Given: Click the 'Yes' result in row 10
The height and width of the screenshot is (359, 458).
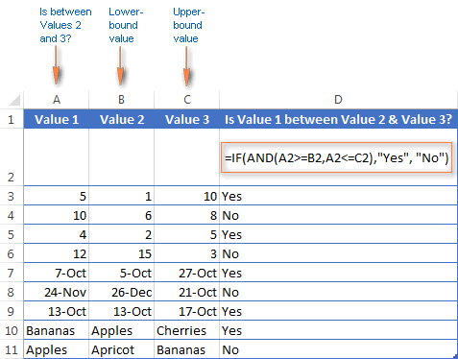Looking at the screenshot, I should tap(338, 330).
